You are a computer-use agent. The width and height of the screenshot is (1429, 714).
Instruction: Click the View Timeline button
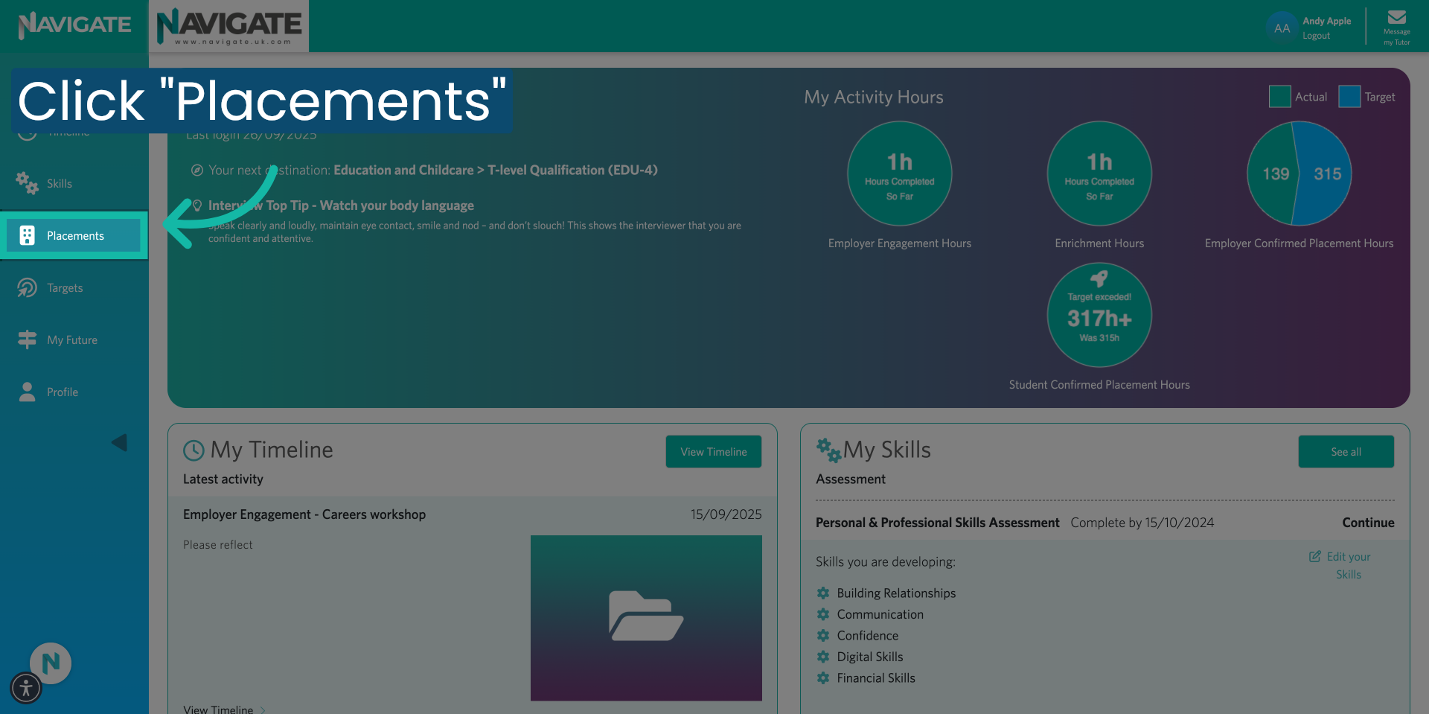[x=713, y=451]
